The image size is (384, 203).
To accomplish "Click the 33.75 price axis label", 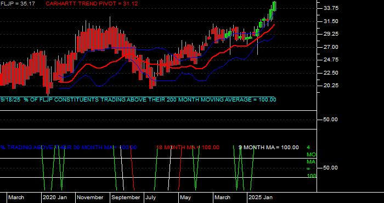I will pos(331,8).
